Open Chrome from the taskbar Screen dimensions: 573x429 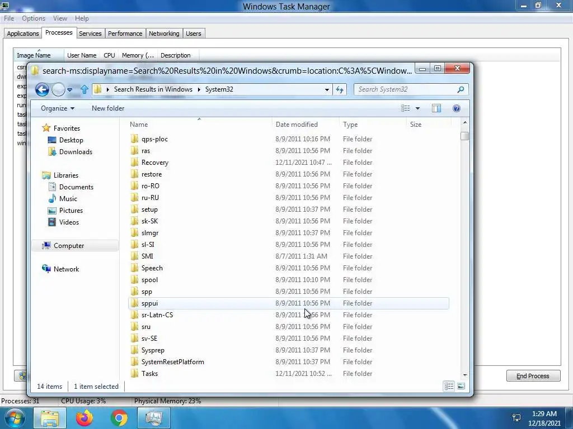pyautogui.click(x=119, y=418)
